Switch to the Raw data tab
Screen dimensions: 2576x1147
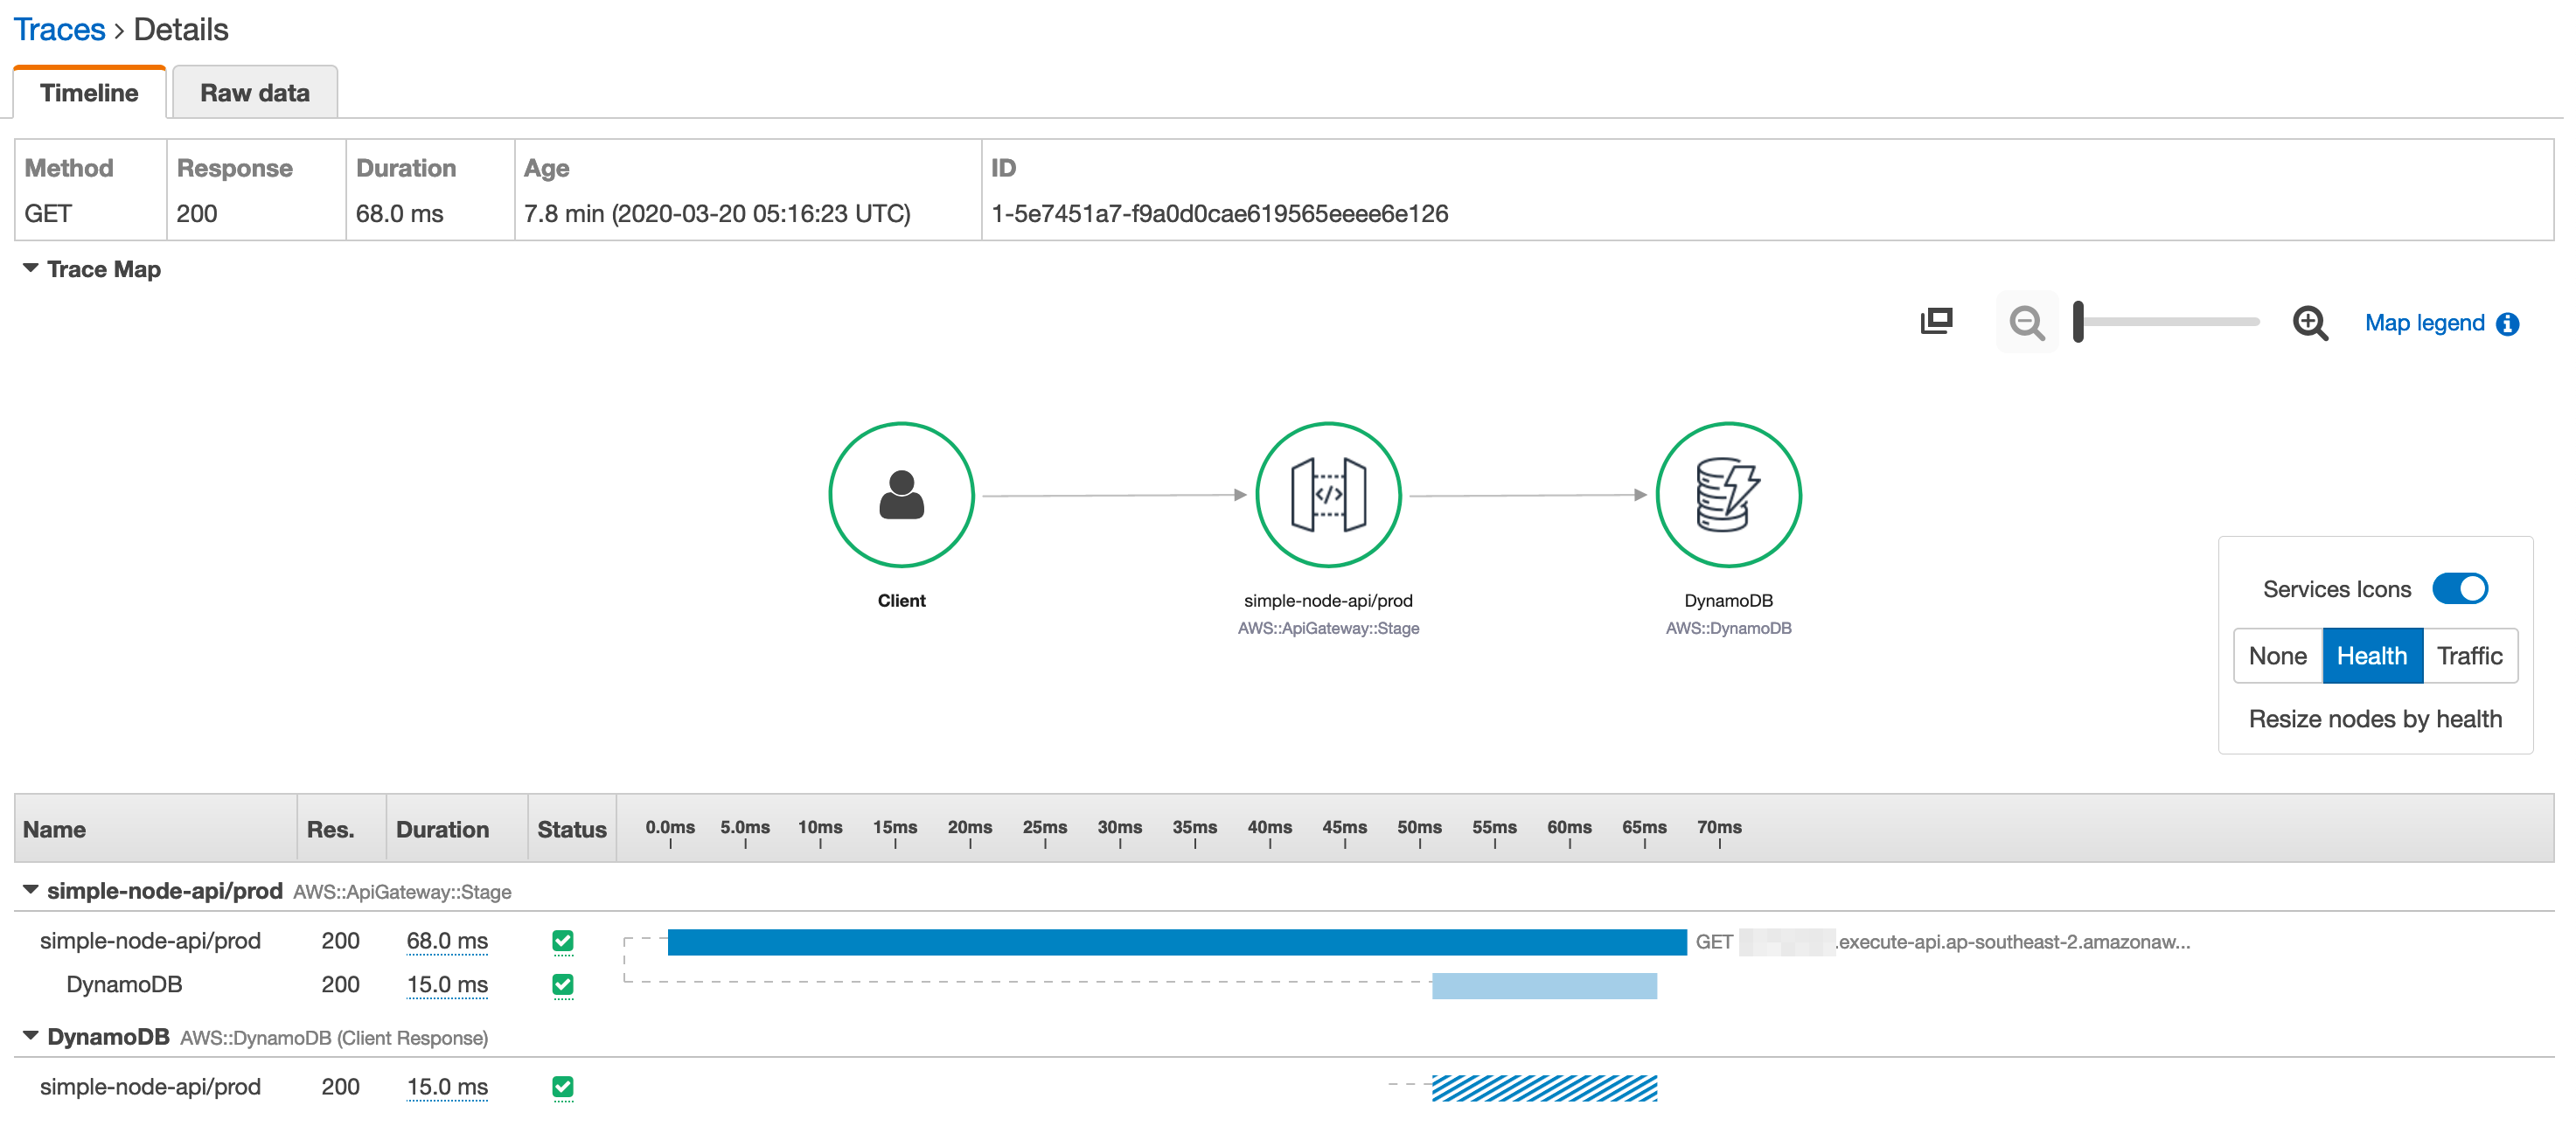click(255, 93)
